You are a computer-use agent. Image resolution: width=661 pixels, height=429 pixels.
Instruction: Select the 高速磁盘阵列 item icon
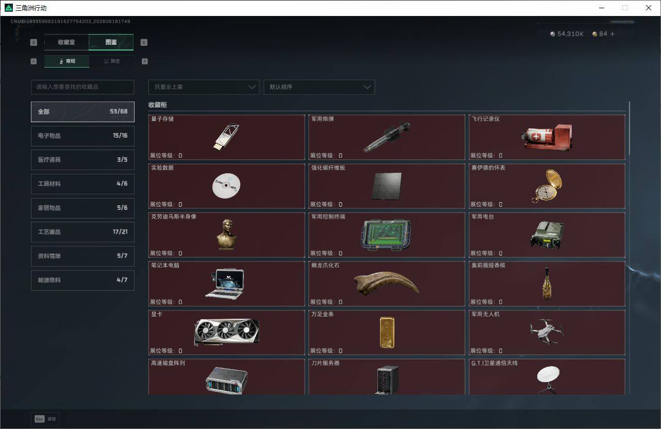pyautogui.click(x=226, y=381)
